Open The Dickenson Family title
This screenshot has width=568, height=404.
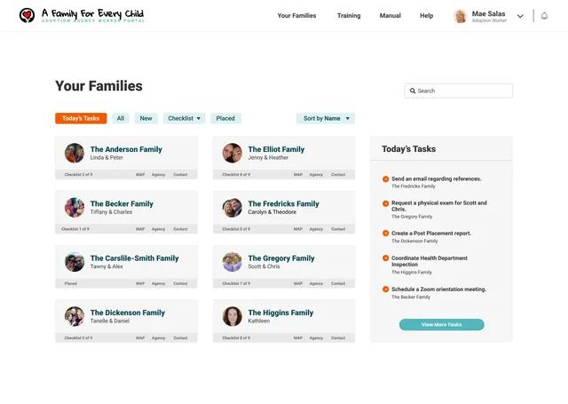coord(128,313)
